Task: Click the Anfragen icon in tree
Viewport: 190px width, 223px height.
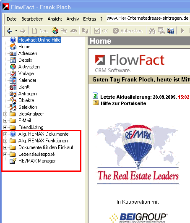Action: pyautogui.click(x=13, y=94)
